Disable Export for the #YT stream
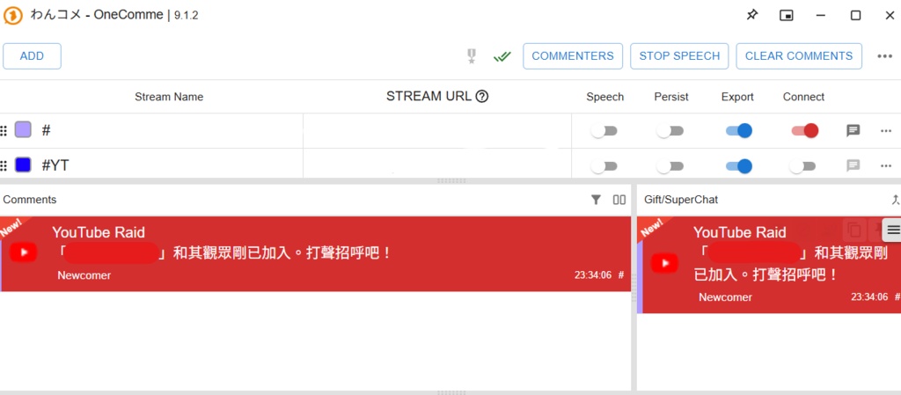Image resolution: width=901 pixels, height=395 pixels. pyautogui.click(x=739, y=166)
